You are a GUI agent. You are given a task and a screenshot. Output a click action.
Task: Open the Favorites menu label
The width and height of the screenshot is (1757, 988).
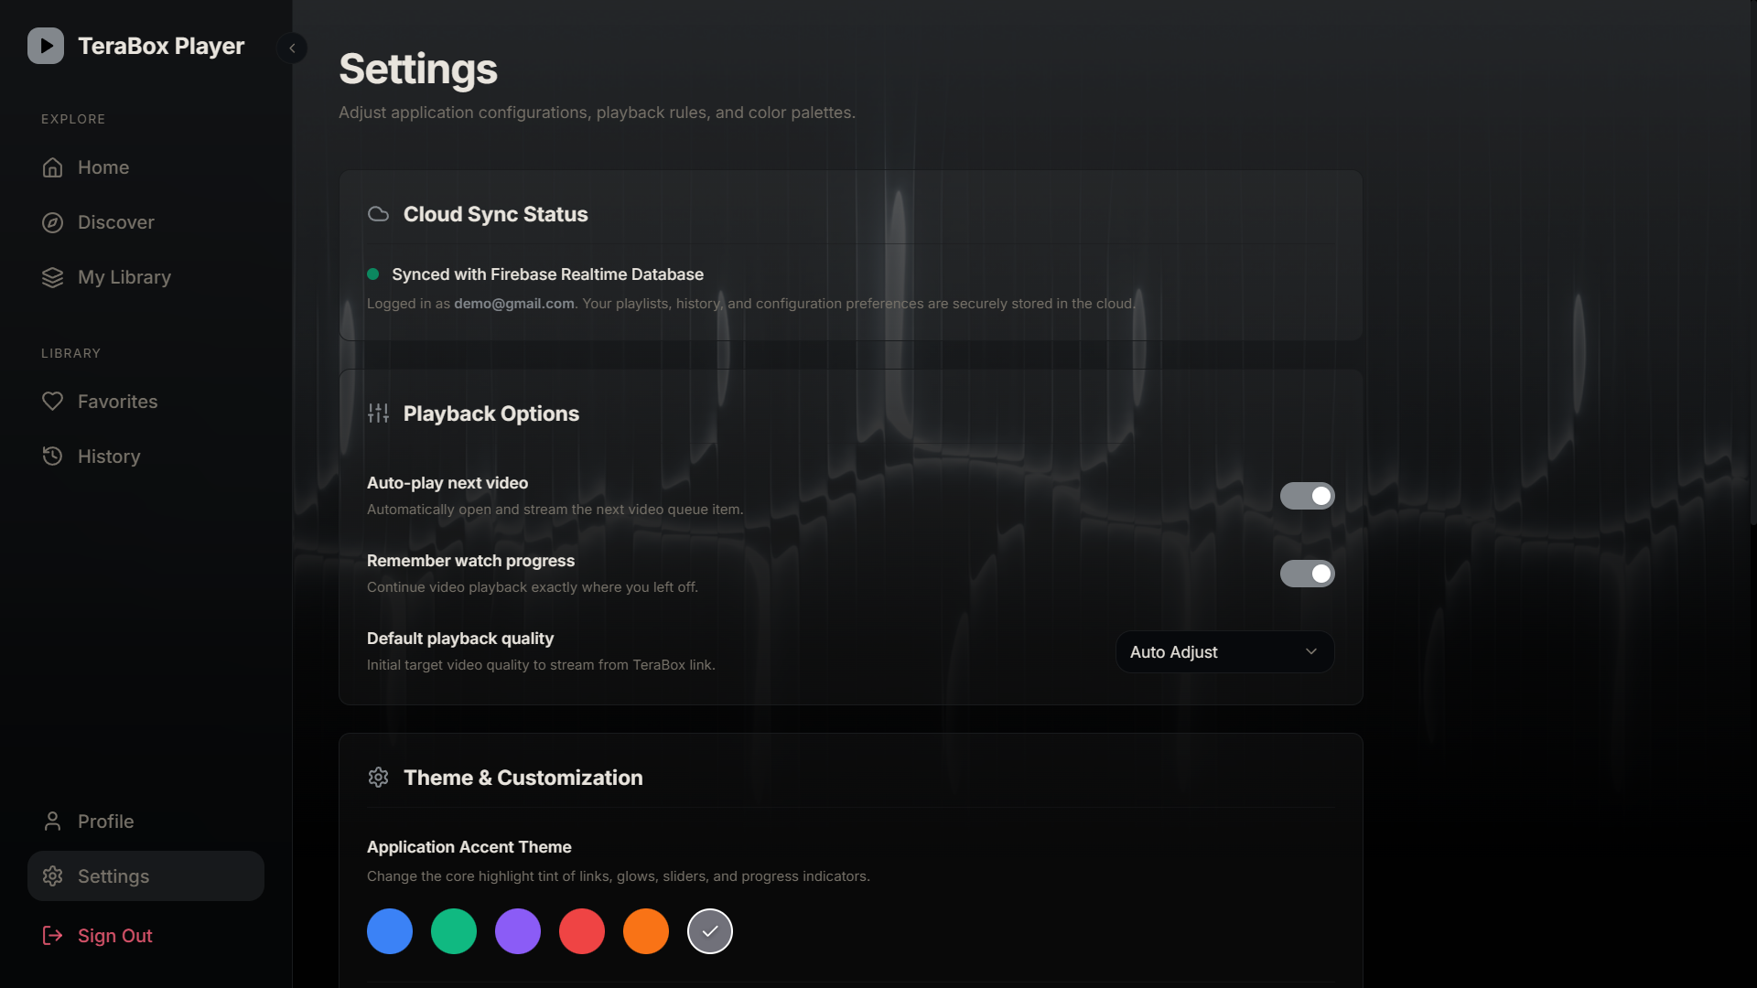coord(117,402)
